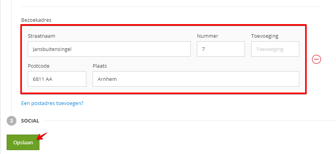Click the Postcode label text
The height and width of the screenshot is (154, 336).
39,66
